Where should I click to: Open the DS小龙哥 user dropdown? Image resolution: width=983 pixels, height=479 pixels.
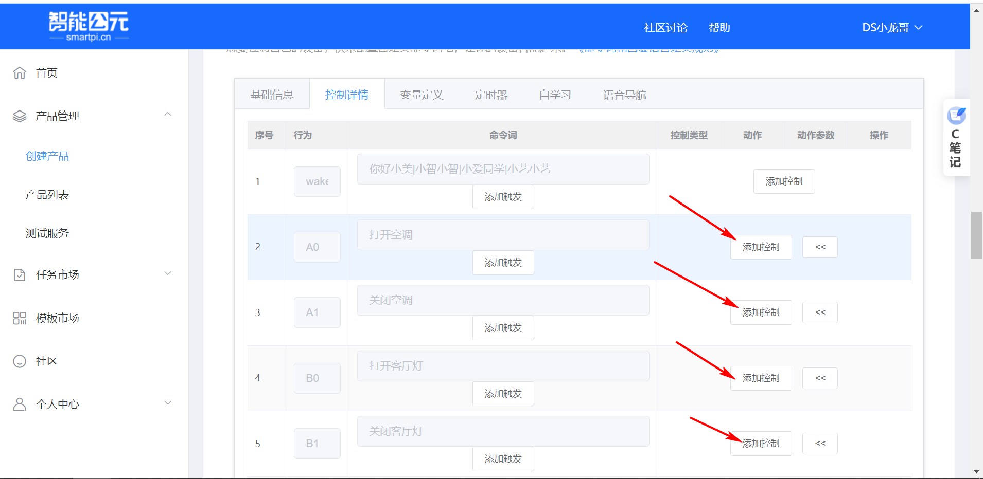click(x=892, y=28)
